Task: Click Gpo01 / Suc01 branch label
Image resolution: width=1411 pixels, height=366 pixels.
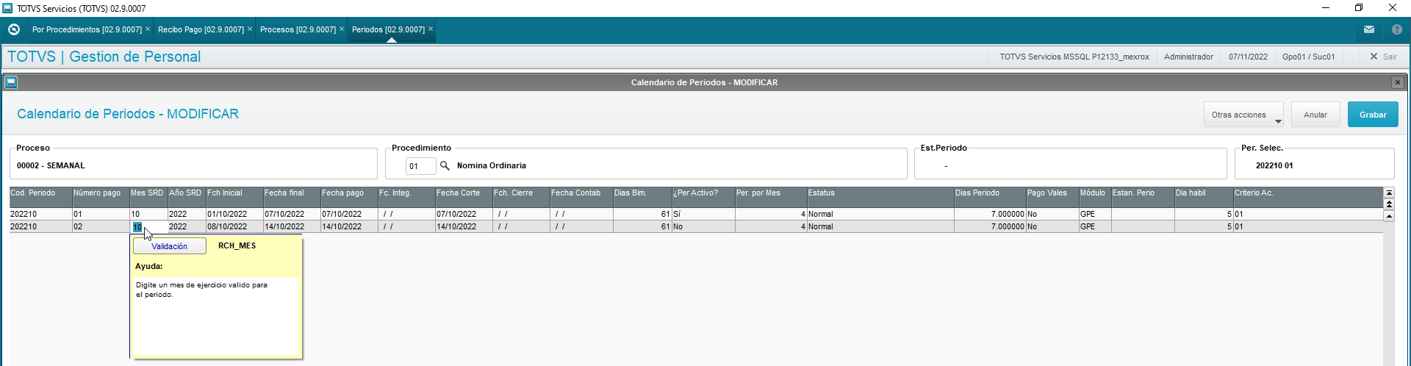Action: [x=1308, y=57]
